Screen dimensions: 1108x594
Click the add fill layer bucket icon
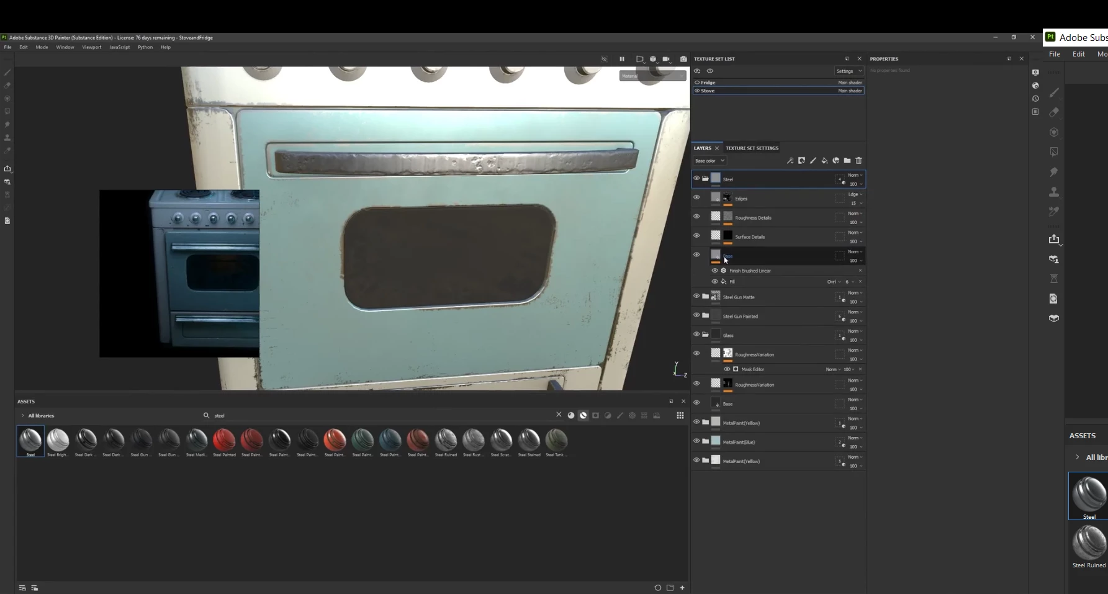(x=824, y=161)
